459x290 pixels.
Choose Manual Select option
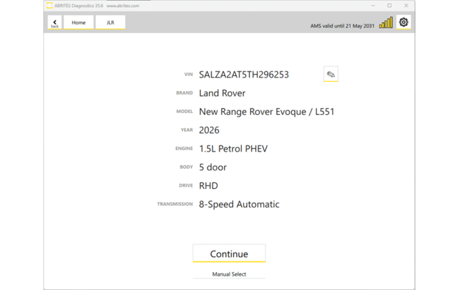(x=229, y=274)
